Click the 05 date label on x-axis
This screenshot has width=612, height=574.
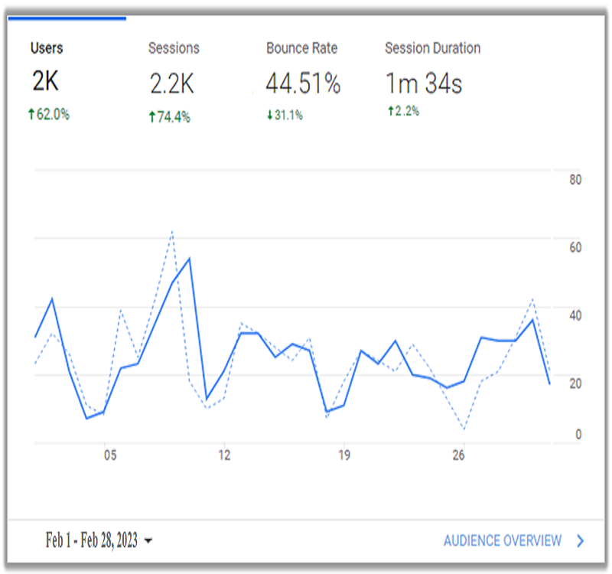[110, 455]
